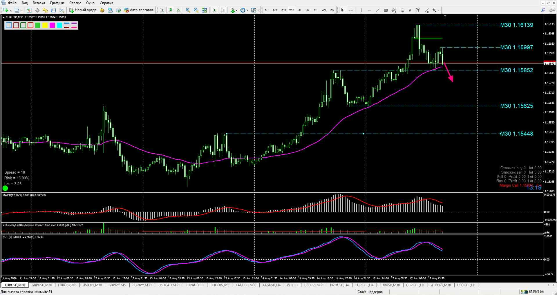Select the text tool A
The image size is (557, 295).
pyautogui.click(x=410, y=10)
